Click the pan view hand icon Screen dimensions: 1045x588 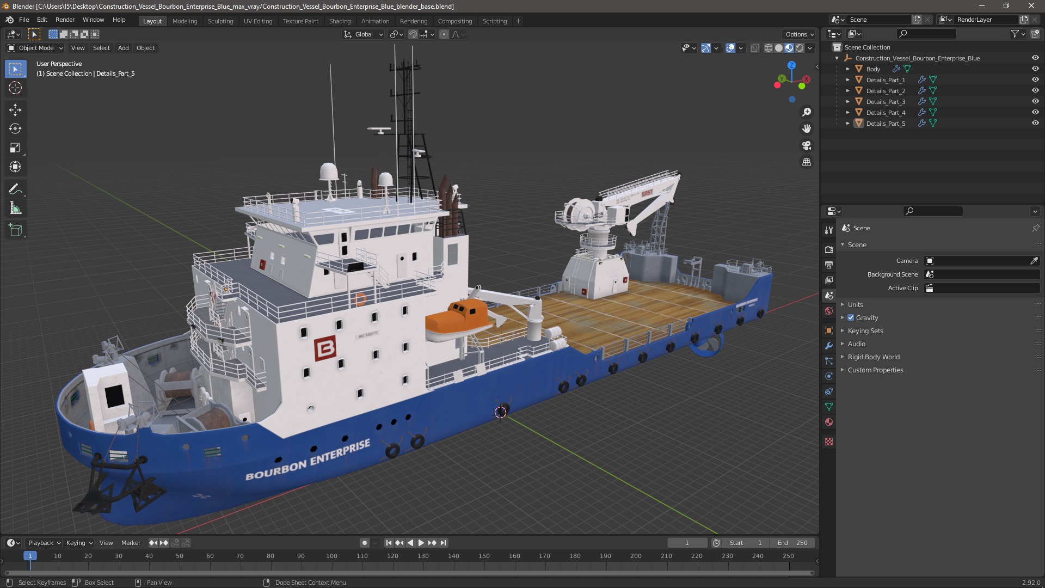click(807, 128)
